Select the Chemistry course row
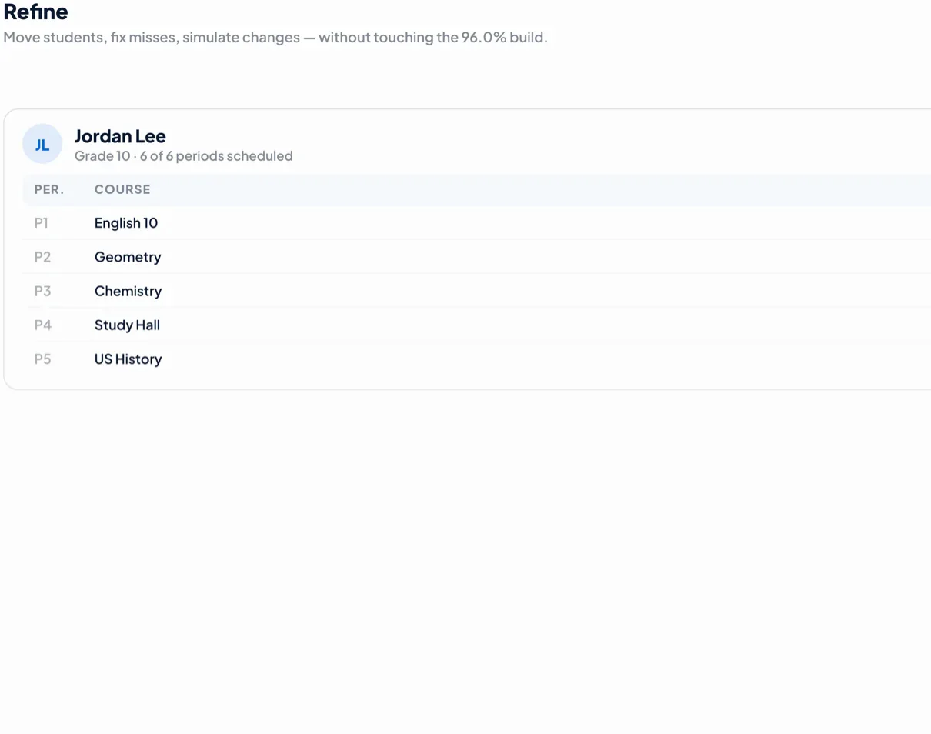This screenshot has width=931, height=734. [x=476, y=291]
